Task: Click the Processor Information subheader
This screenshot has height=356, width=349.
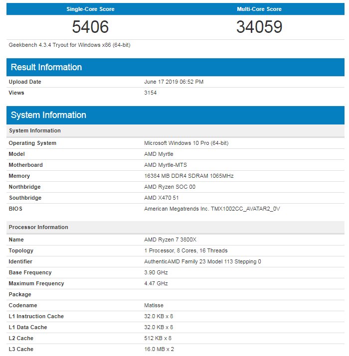Action: click(175, 227)
